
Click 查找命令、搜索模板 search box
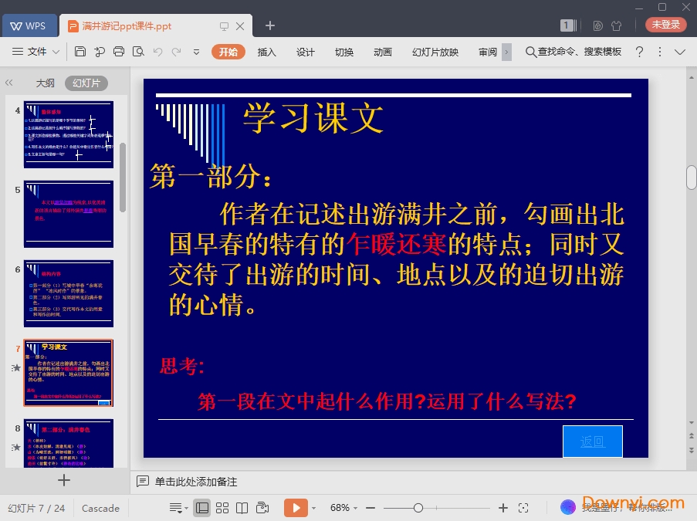574,52
